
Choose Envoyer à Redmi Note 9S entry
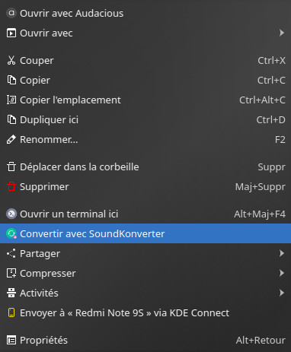pos(145,312)
